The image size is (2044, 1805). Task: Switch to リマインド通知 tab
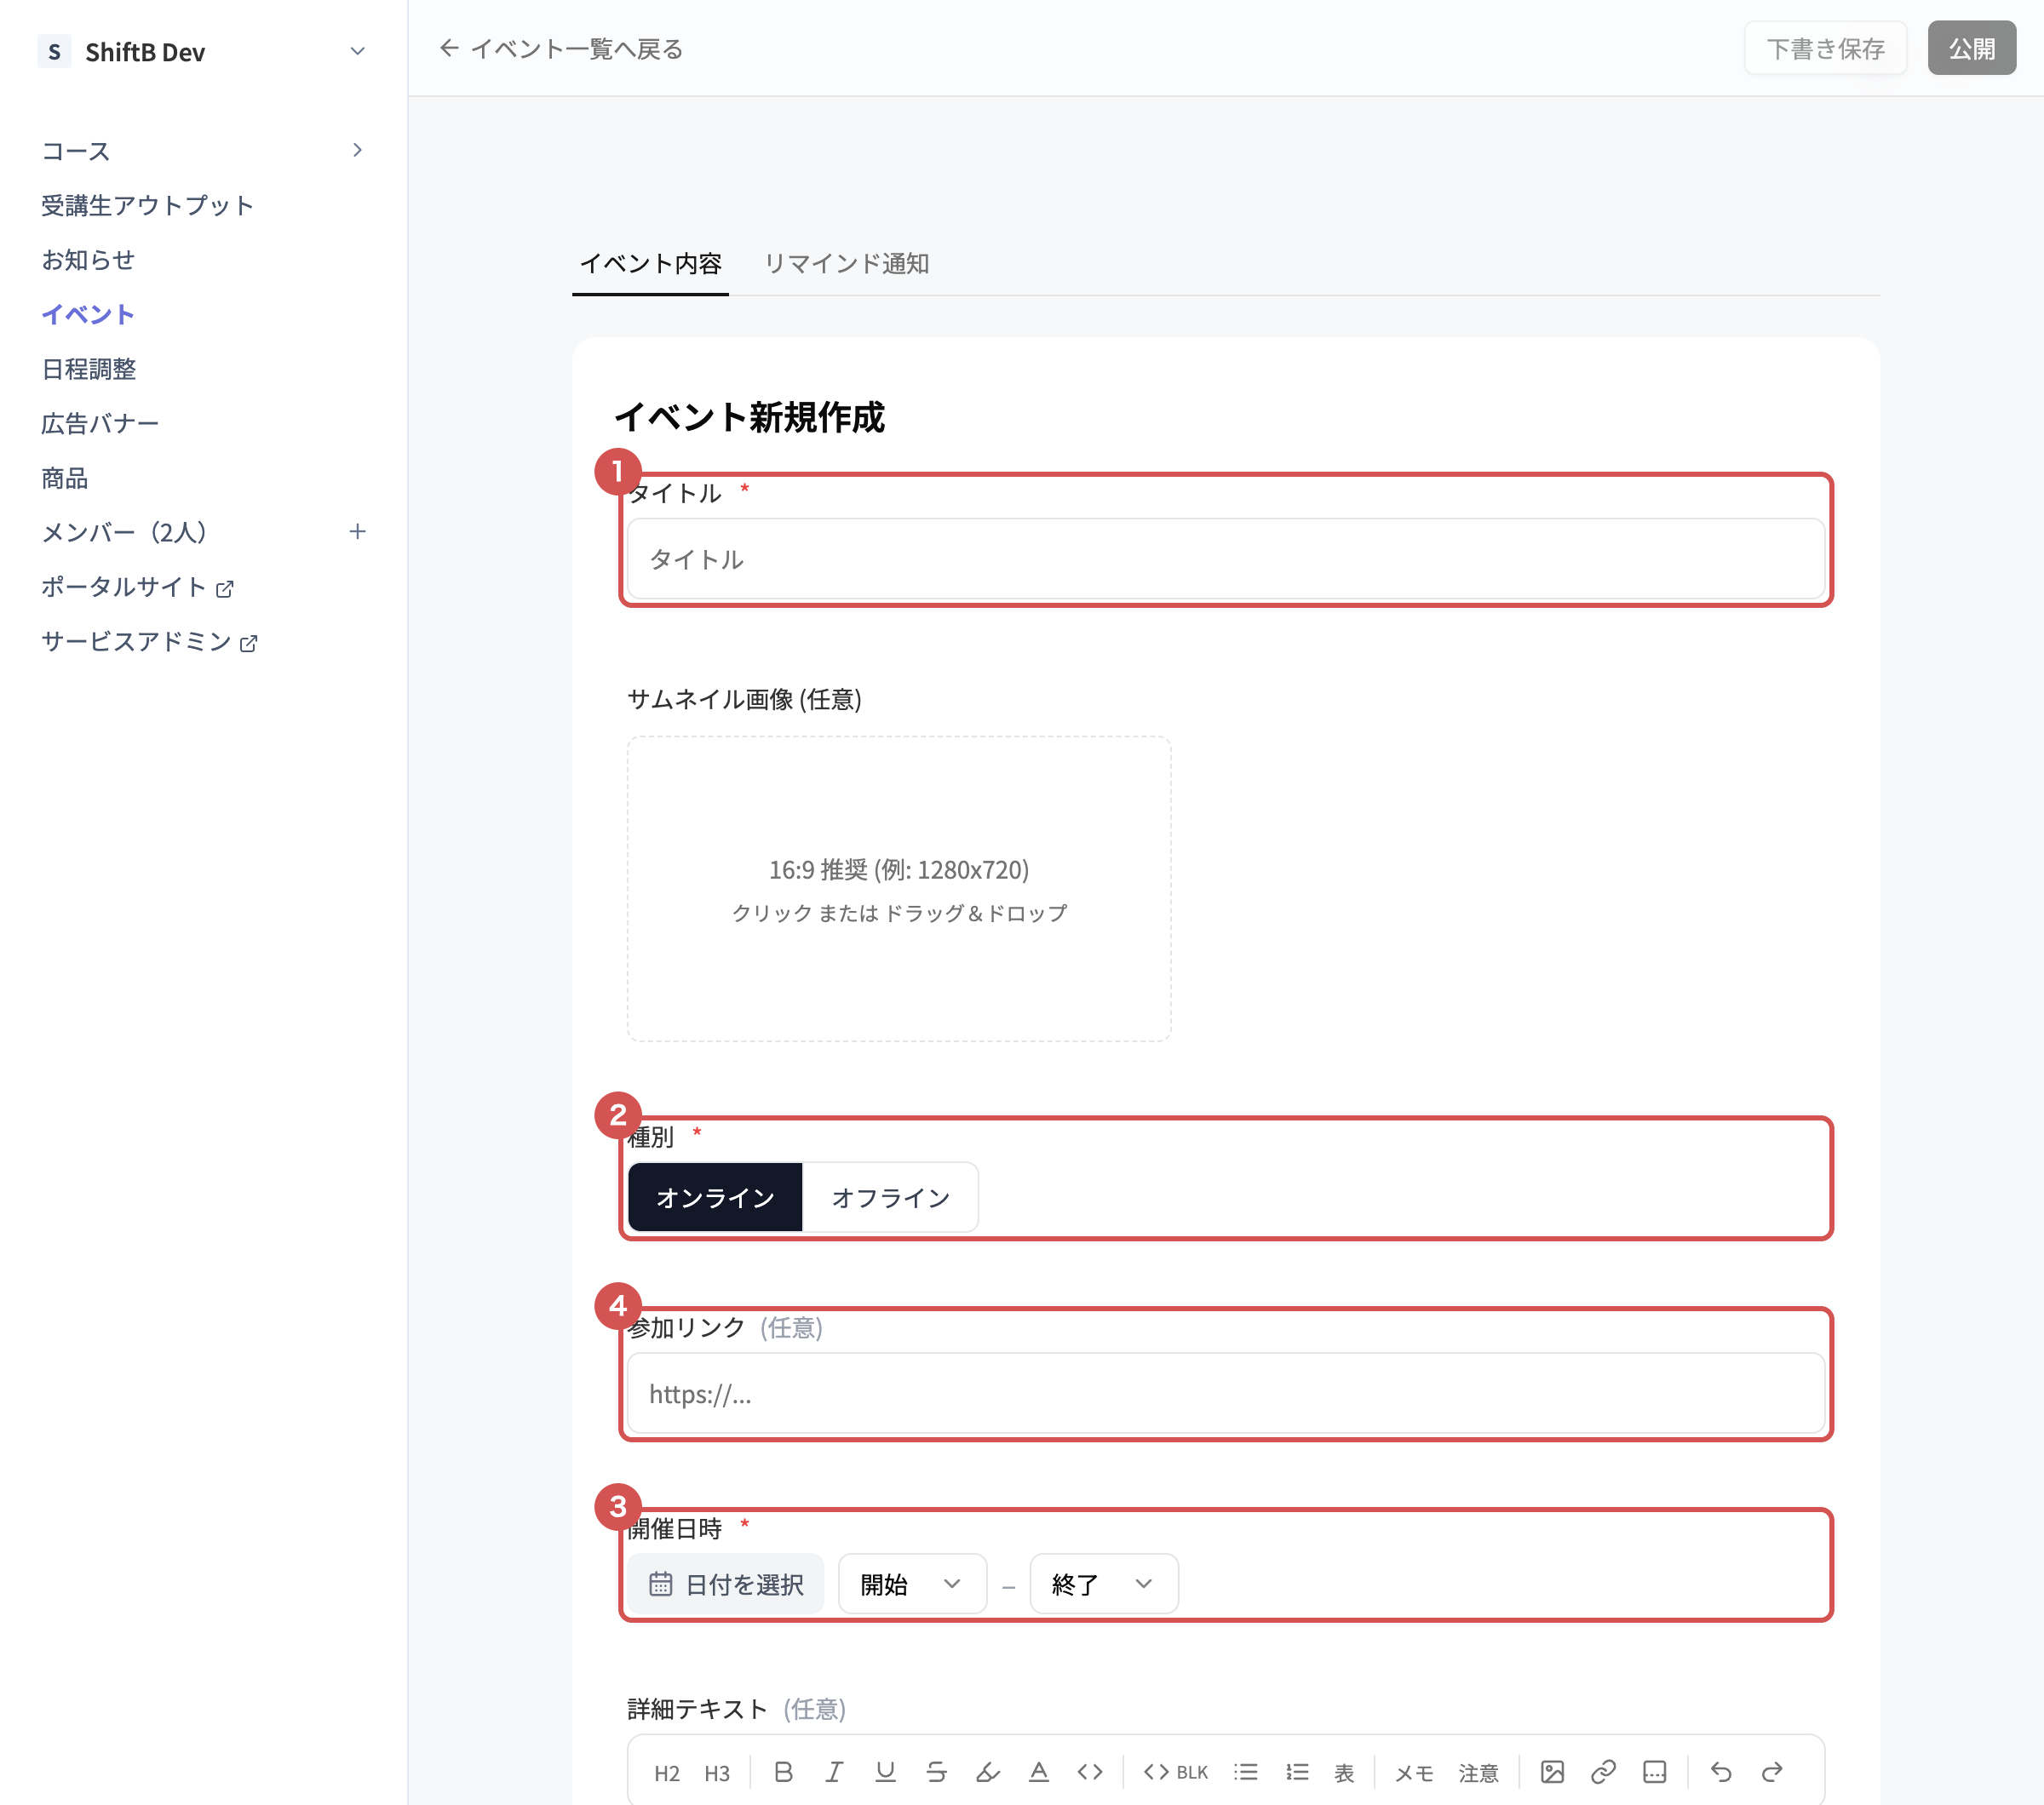pyautogui.click(x=846, y=263)
